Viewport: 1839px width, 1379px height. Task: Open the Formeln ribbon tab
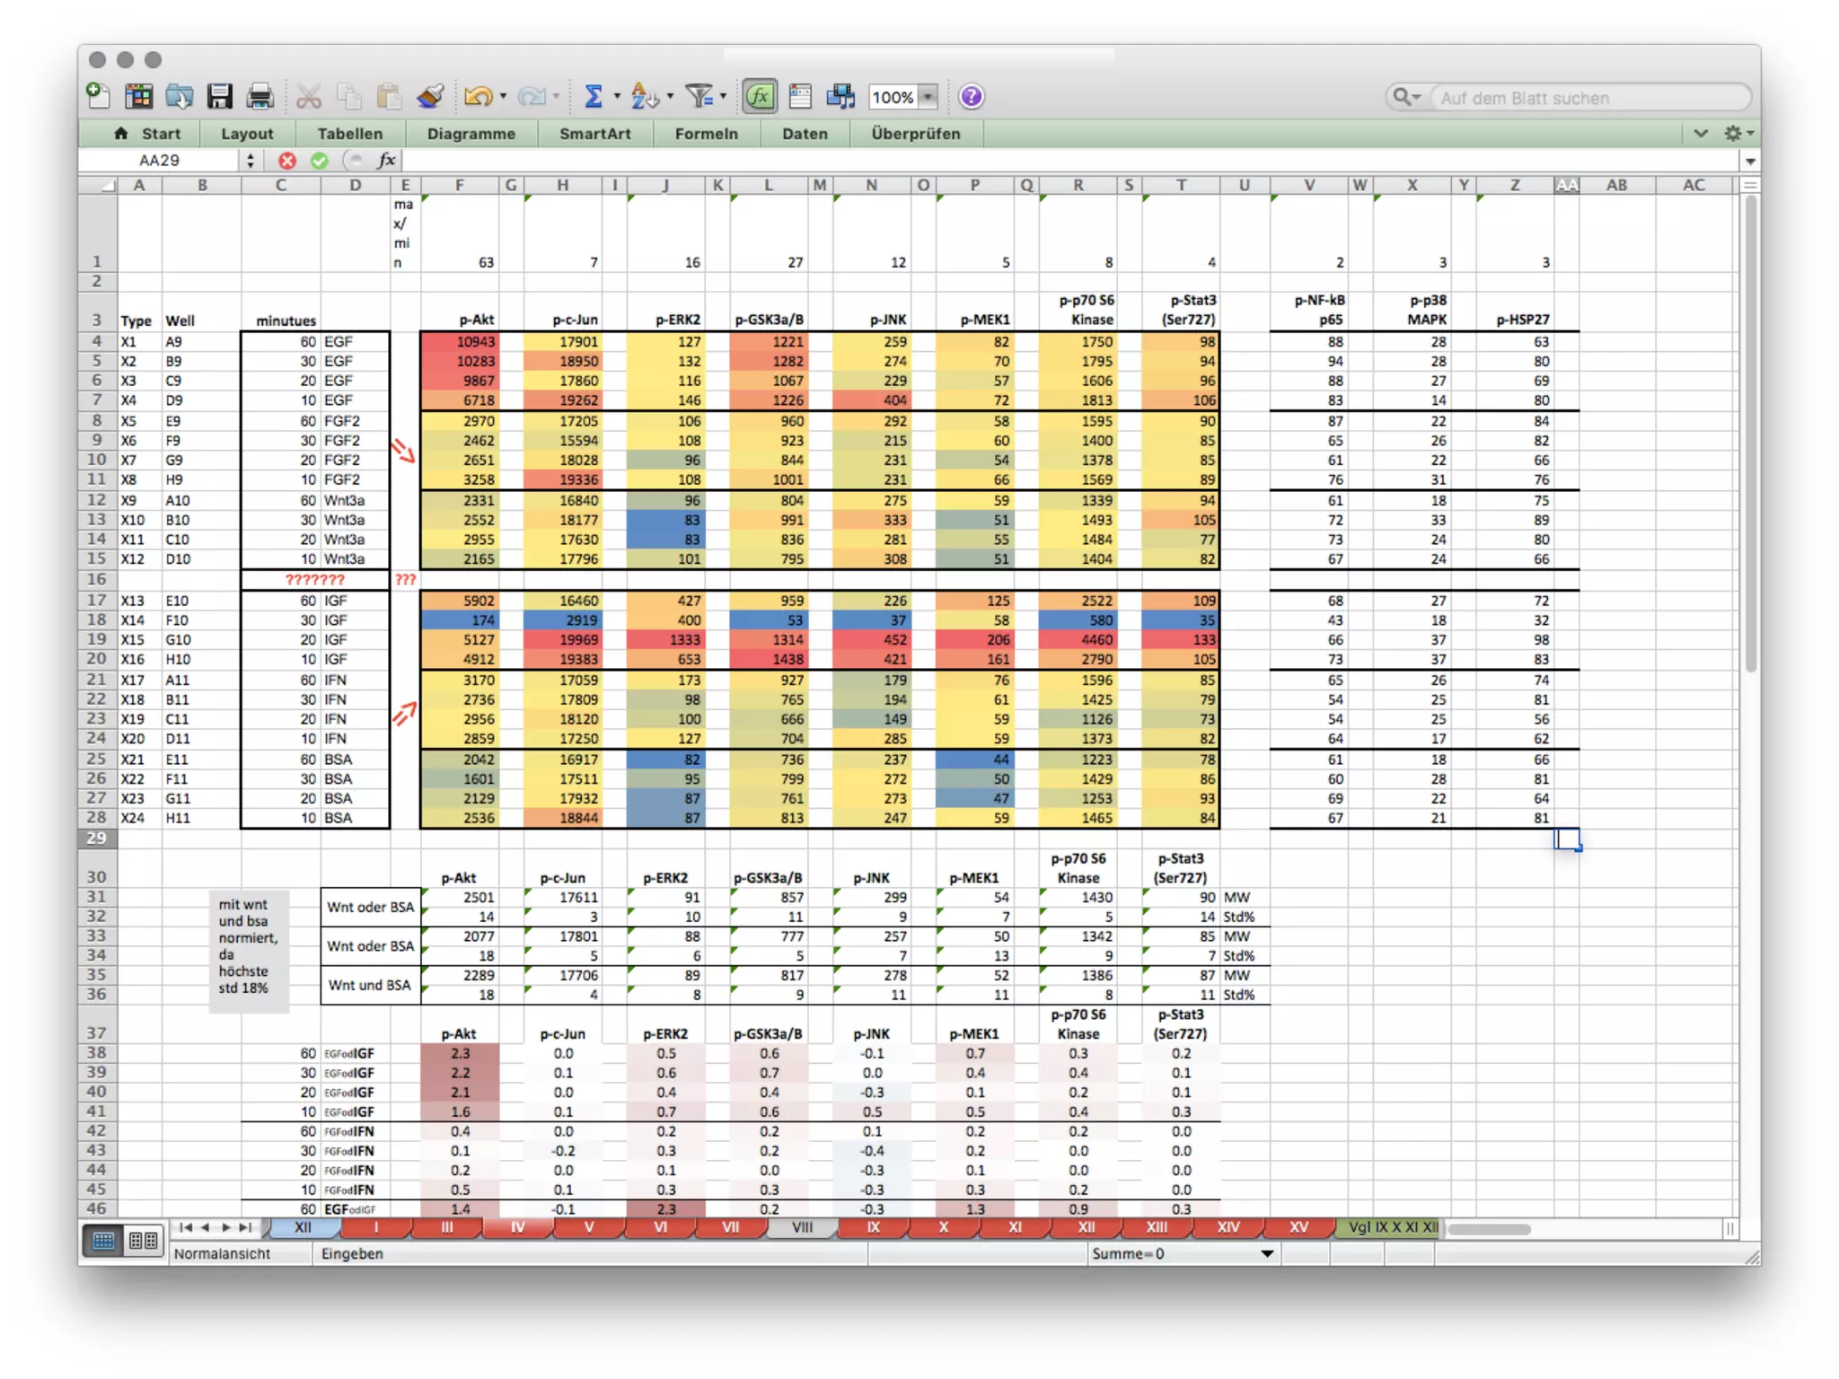click(x=706, y=134)
